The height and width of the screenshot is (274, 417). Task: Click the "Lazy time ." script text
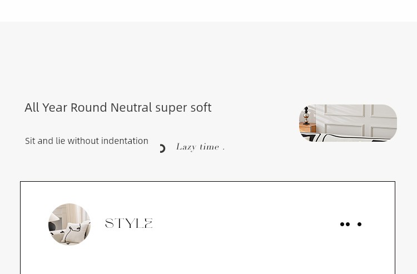click(201, 147)
